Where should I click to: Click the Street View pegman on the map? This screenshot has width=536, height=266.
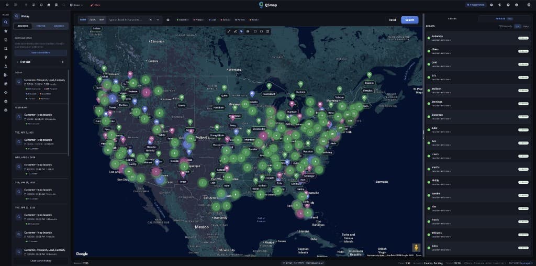[416, 248]
